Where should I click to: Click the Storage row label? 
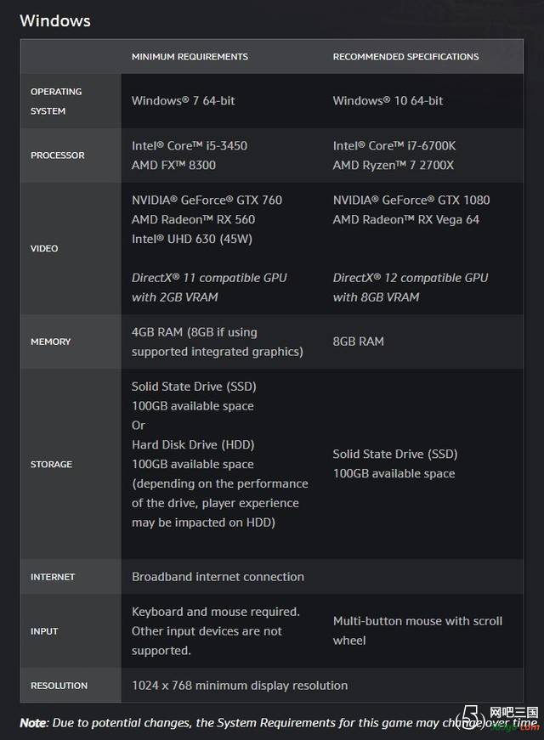click(x=52, y=465)
